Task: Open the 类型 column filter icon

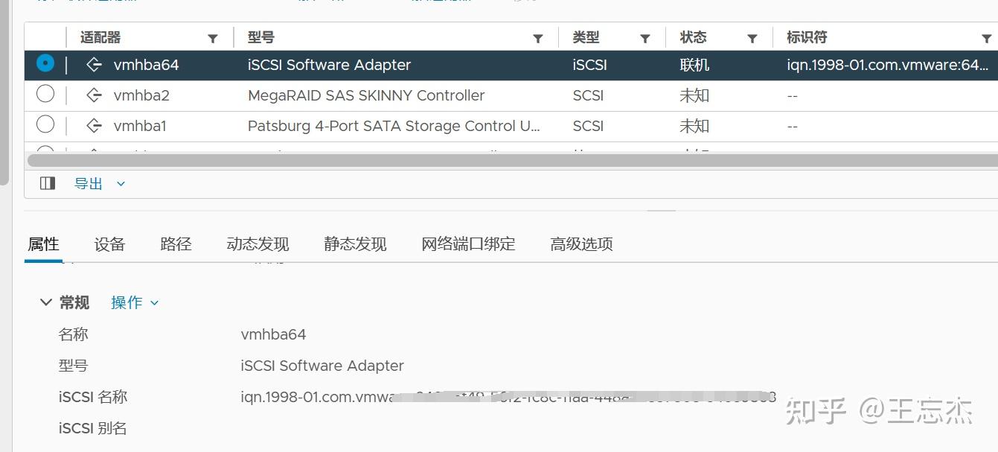Action: coord(644,36)
